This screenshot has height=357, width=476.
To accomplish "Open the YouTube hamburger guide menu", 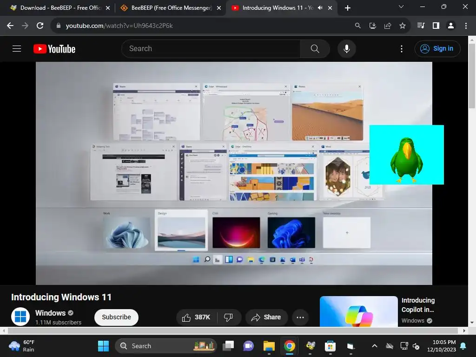I will click(17, 48).
